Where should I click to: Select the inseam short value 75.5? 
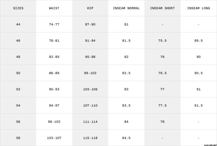pyautogui.click(x=162, y=41)
